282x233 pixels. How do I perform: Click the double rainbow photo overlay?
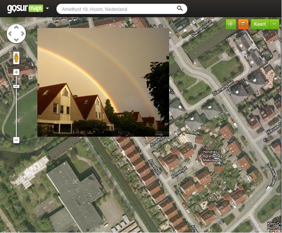click(x=103, y=82)
